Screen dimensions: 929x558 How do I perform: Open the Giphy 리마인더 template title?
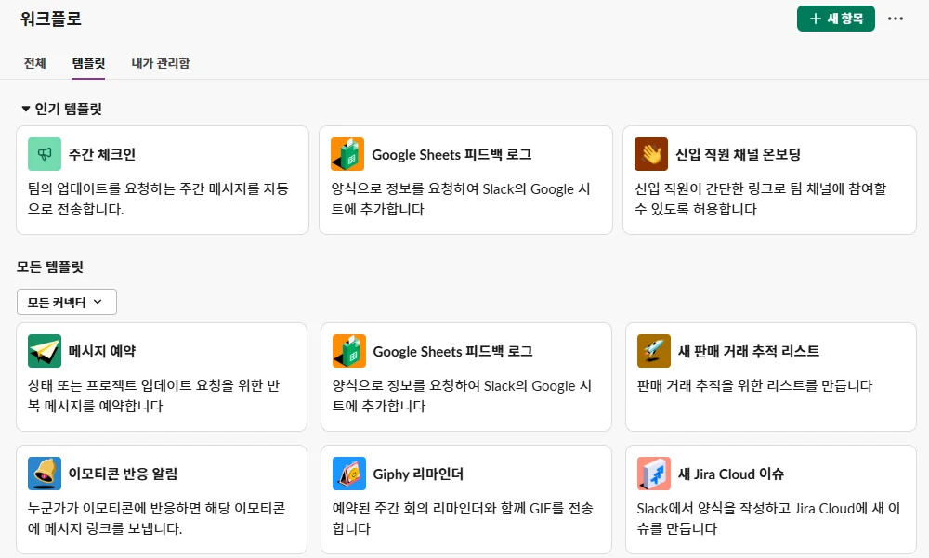(x=418, y=474)
